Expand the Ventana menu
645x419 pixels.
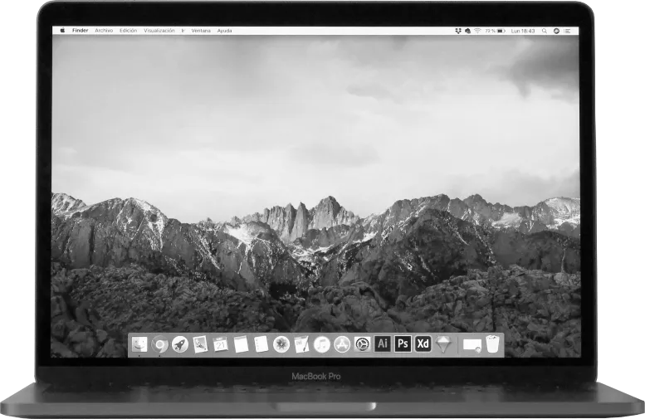(201, 31)
